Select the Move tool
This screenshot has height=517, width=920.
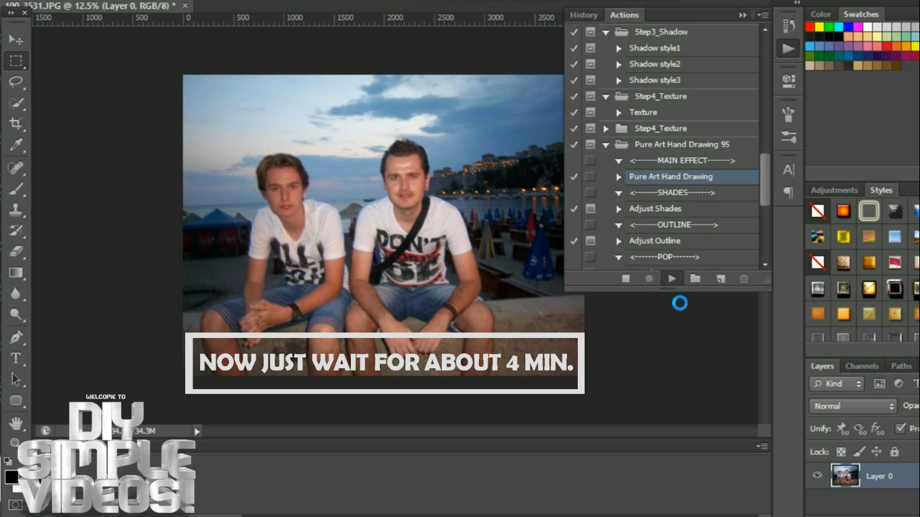click(15, 40)
